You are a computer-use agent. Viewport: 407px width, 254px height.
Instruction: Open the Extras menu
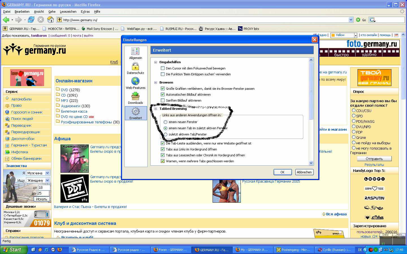(85, 12)
